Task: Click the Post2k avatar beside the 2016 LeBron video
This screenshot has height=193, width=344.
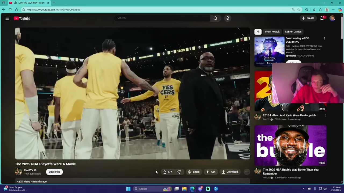Action: tap(258, 117)
